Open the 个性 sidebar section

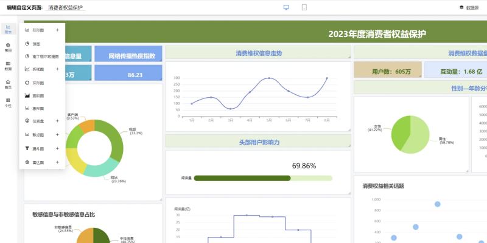point(8,103)
